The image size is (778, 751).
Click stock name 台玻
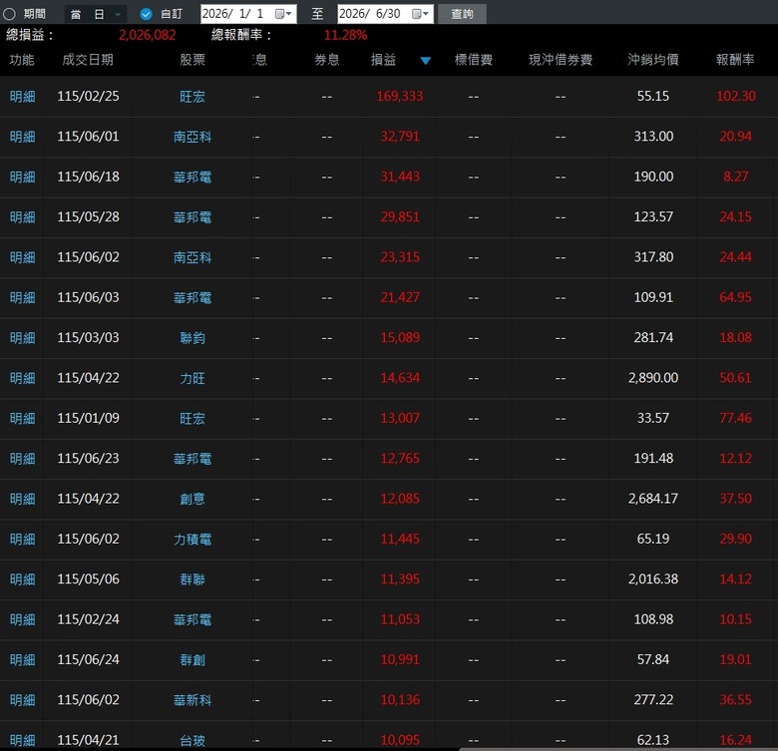[x=193, y=740]
